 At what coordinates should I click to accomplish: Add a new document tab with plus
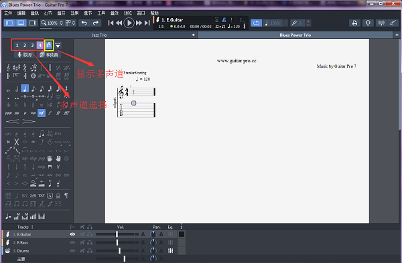(x=397, y=35)
